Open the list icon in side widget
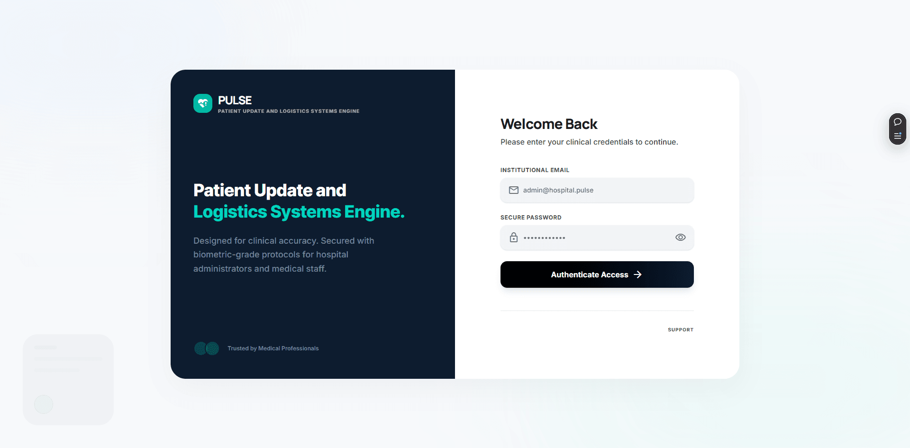This screenshot has width=910, height=448. coord(898,136)
